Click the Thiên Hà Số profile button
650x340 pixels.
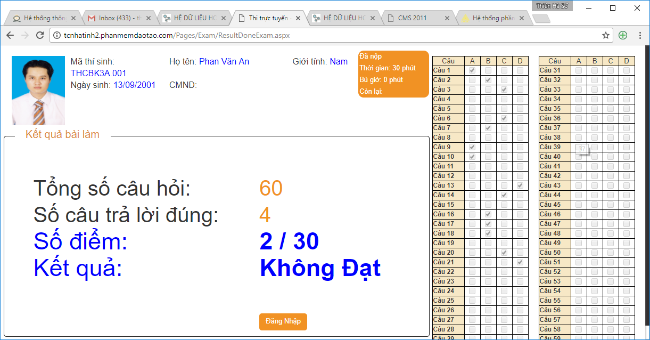click(552, 6)
